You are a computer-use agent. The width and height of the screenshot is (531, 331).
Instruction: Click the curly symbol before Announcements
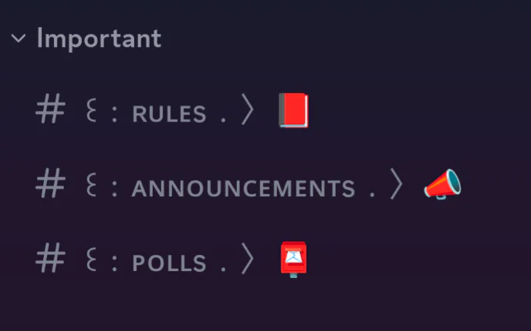91,186
